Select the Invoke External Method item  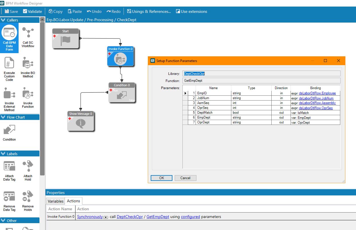click(x=9, y=99)
